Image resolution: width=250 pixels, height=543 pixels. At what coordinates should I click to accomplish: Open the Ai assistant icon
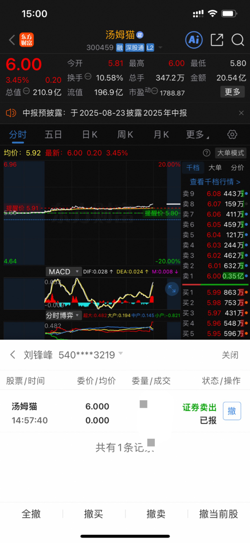click(x=194, y=40)
